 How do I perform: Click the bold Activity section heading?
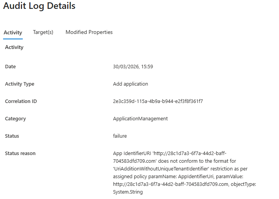point(14,47)
